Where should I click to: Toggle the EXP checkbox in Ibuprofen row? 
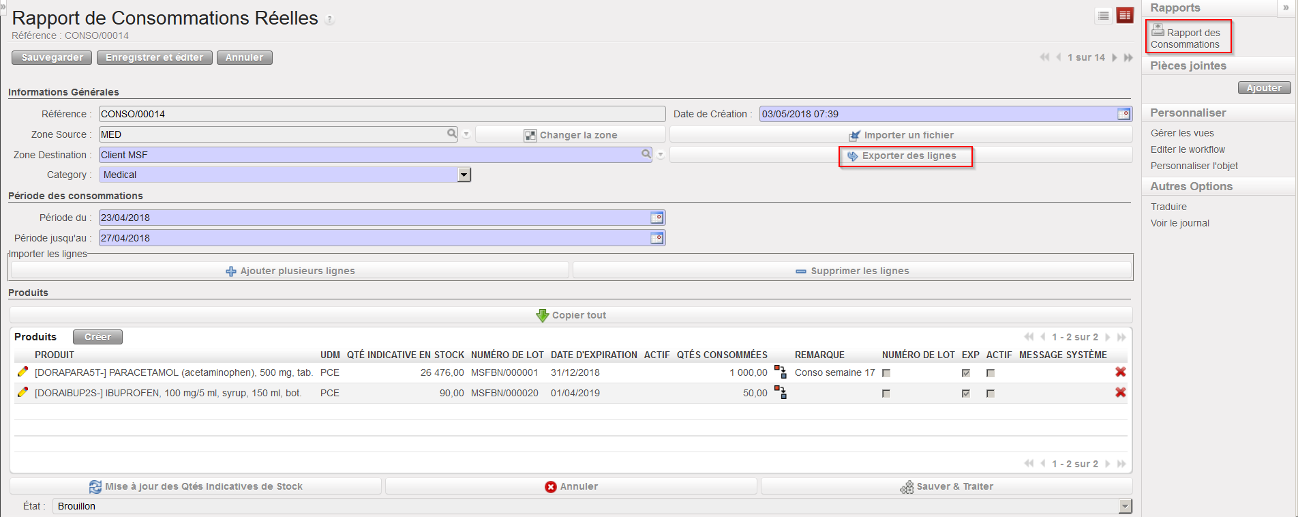click(x=966, y=394)
